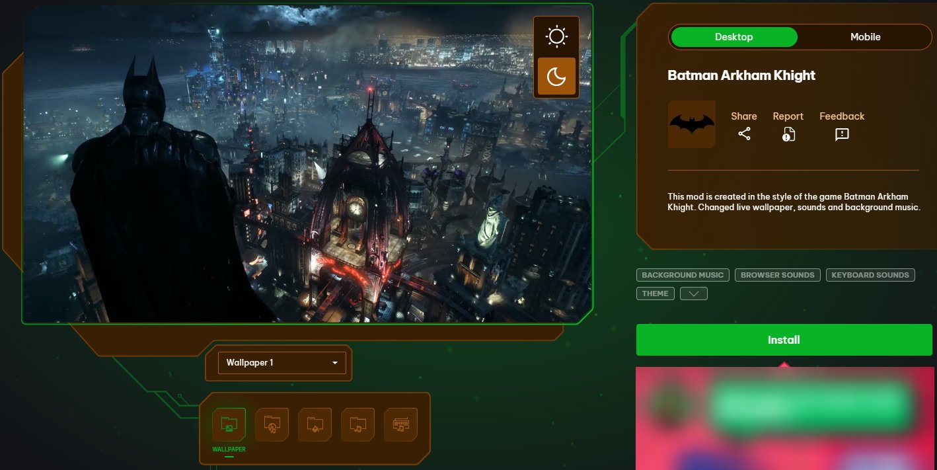
Task: Click the blurred banner below Install
Action: (784, 418)
